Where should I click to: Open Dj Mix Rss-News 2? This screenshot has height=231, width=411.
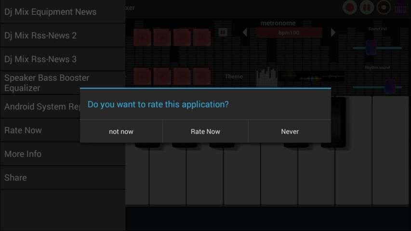click(40, 35)
